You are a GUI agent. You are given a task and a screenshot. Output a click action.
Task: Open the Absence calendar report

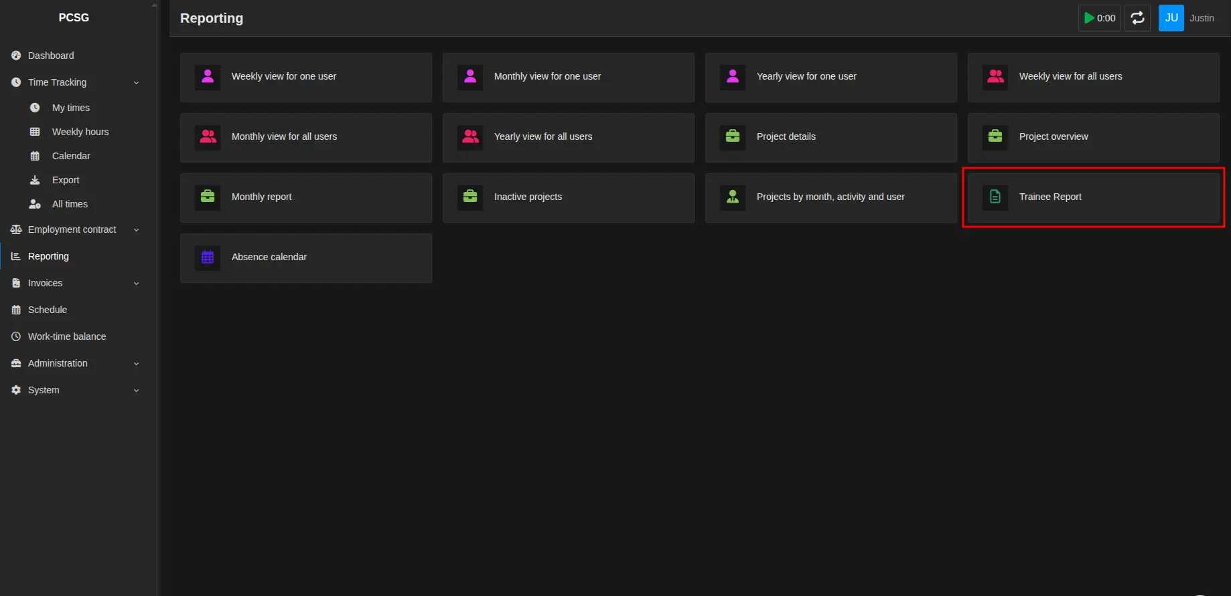pyautogui.click(x=306, y=258)
